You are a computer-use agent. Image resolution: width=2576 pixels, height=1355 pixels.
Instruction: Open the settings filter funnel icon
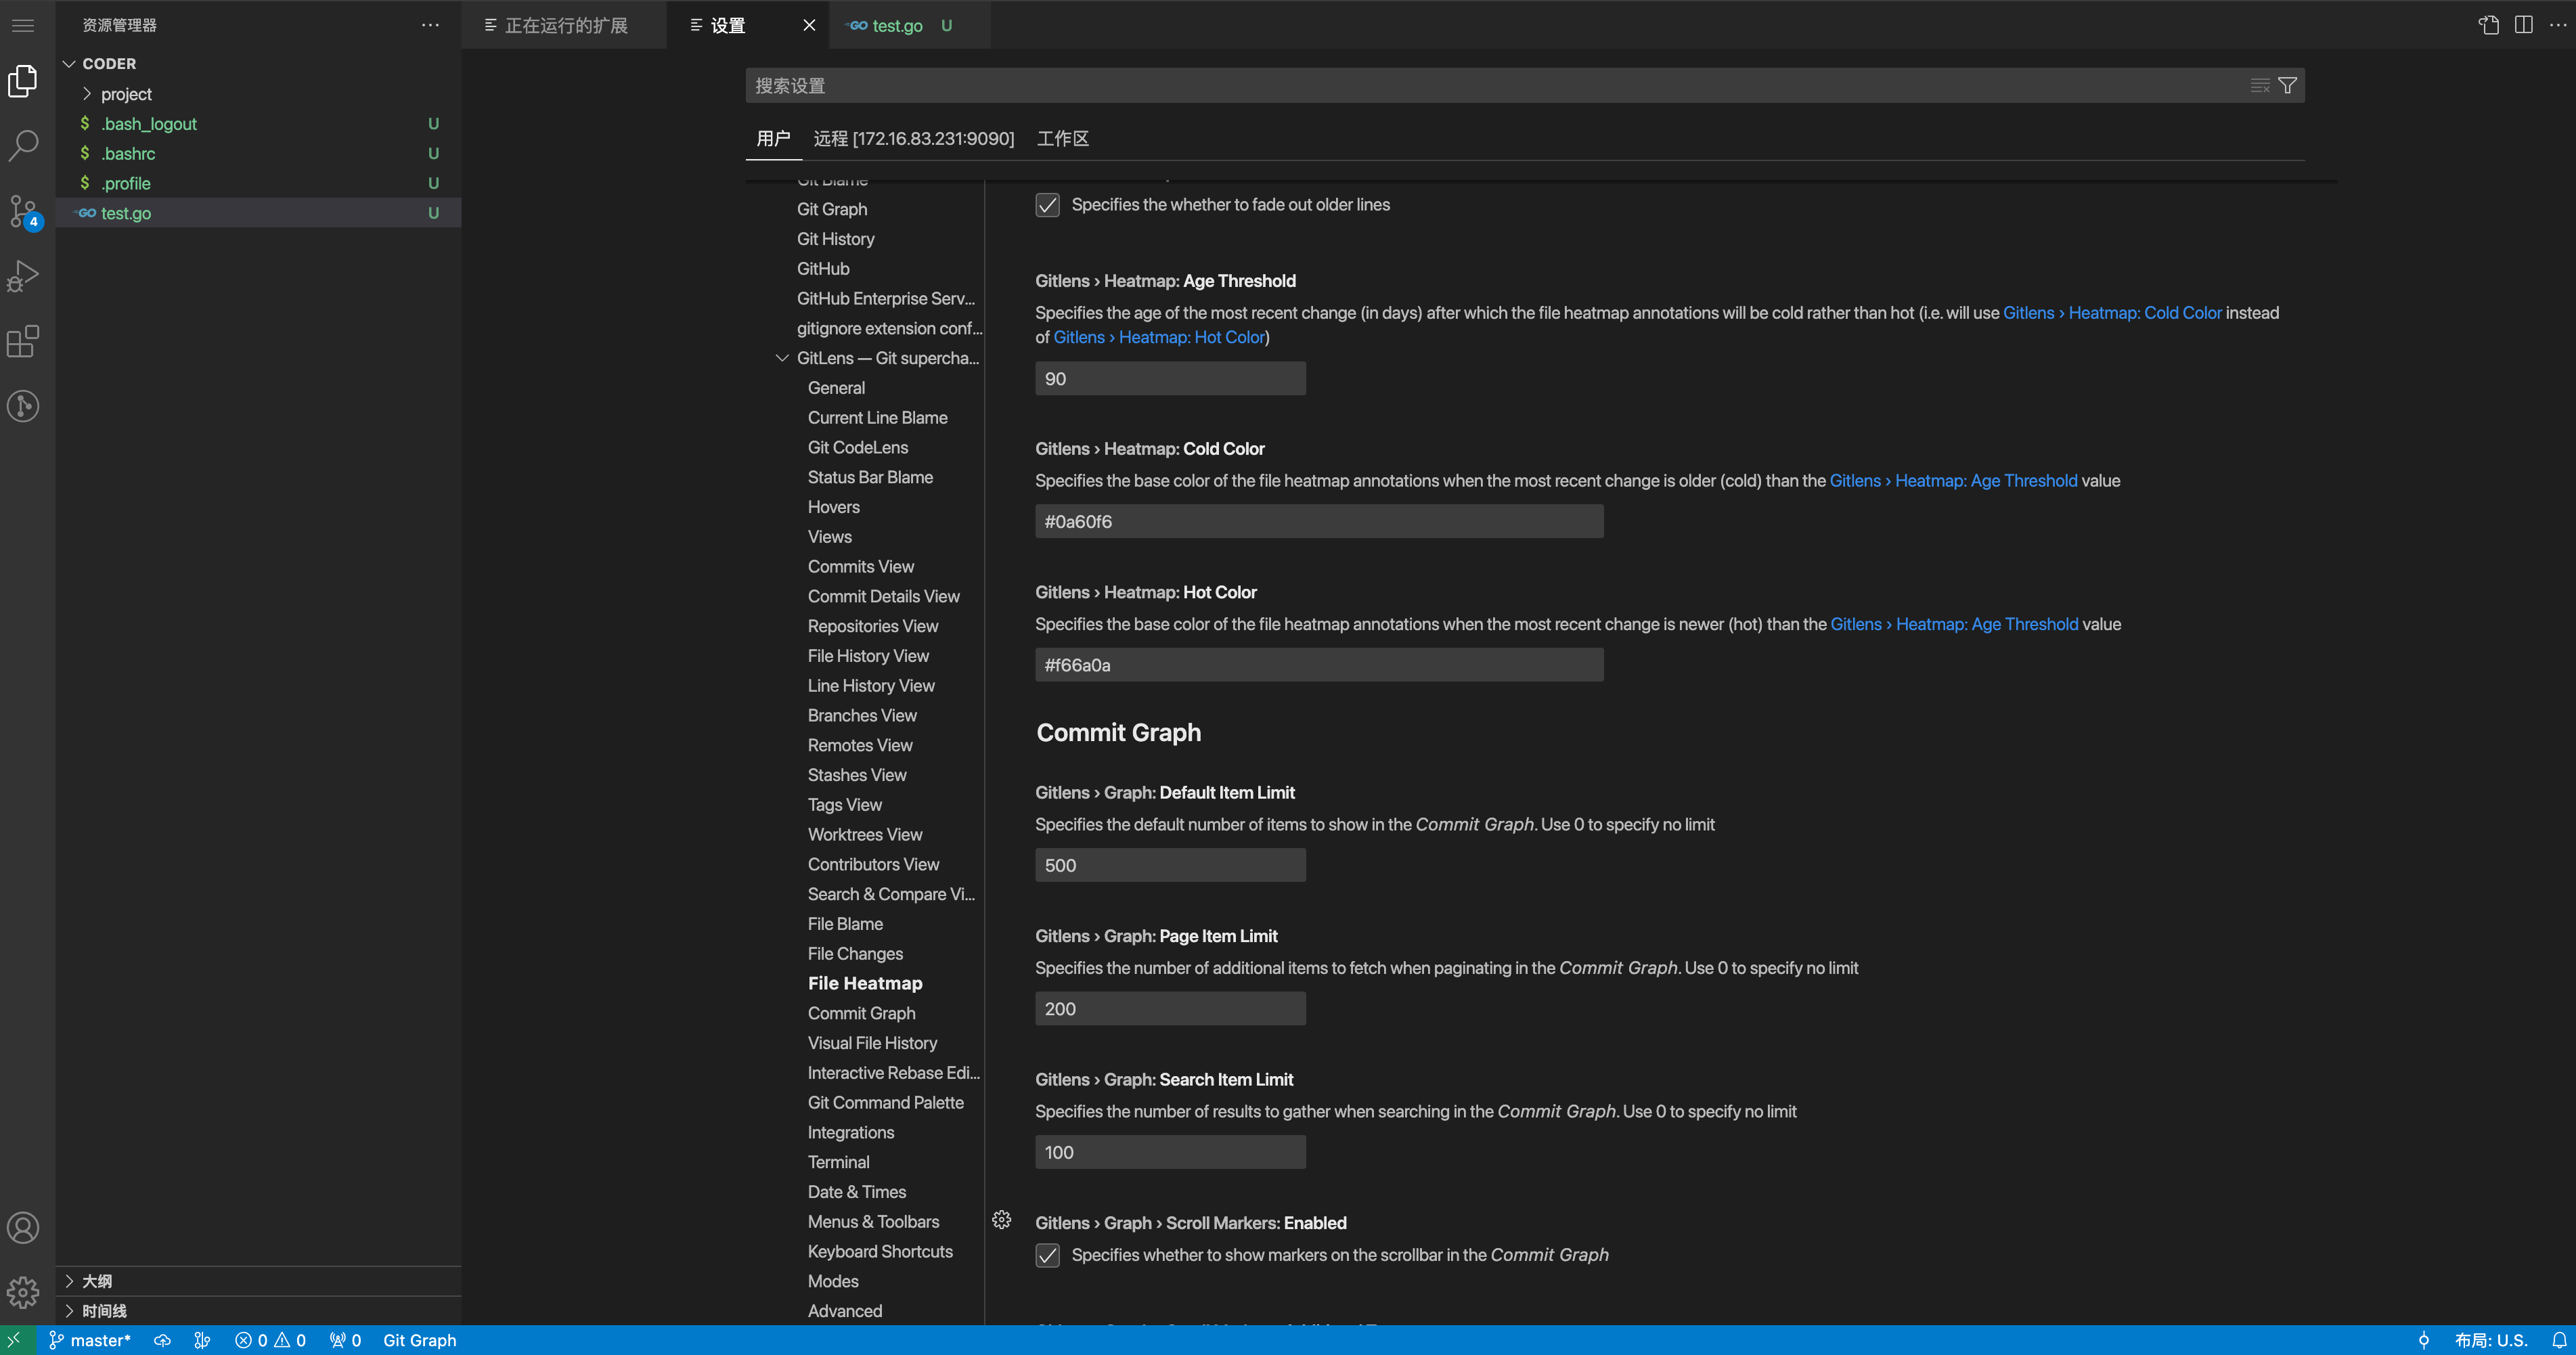[x=2287, y=86]
